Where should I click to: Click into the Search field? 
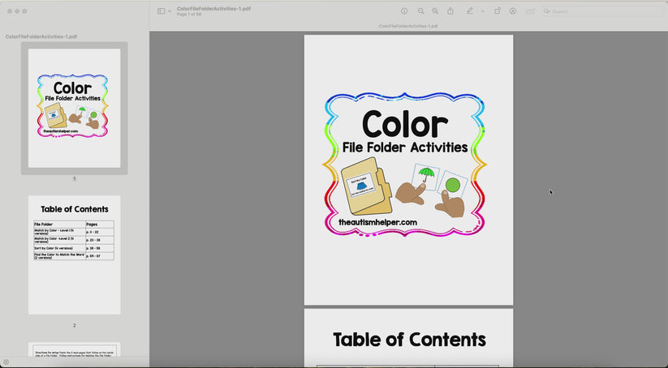pyautogui.click(x=604, y=11)
